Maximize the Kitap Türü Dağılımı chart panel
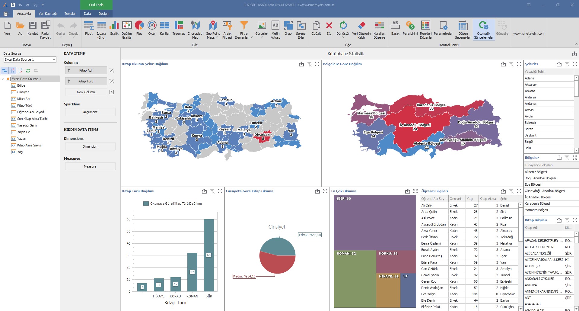The height and width of the screenshot is (311, 579). (220, 191)
